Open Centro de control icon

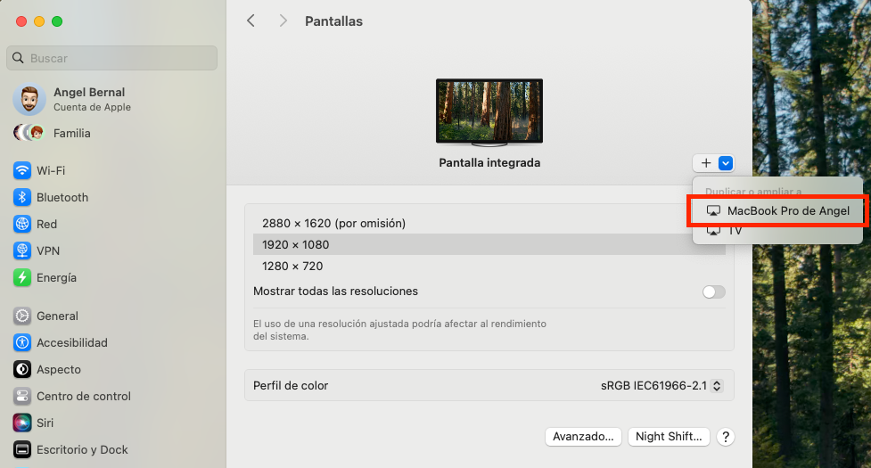[22, 396]
